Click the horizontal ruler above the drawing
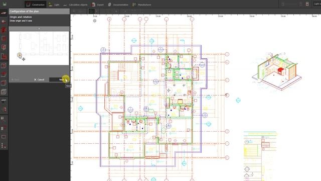The height and width of the screenshot is (181, 321). pyautogui.click(x=196, y=16)
